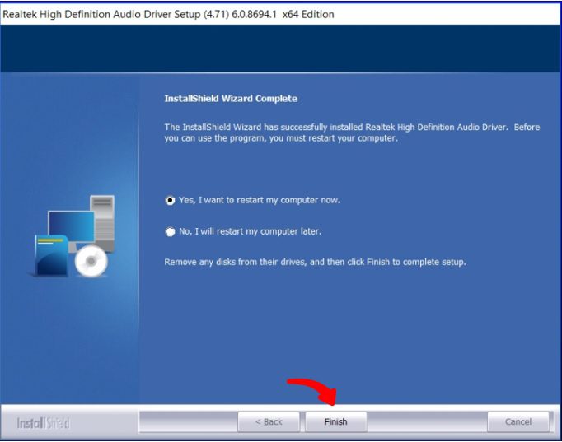This screenshot has width=562, height=442.
Task: Click the 'InstallShield Wizard Complete' heading
Action: (231, 99)
